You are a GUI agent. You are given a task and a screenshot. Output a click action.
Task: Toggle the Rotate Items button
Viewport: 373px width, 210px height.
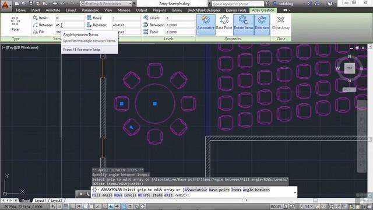(244, 24)
